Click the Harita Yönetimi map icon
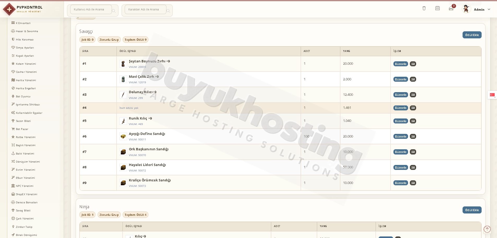Image resolution: width=497 pixels, height=238 pixels. point(13,80)
